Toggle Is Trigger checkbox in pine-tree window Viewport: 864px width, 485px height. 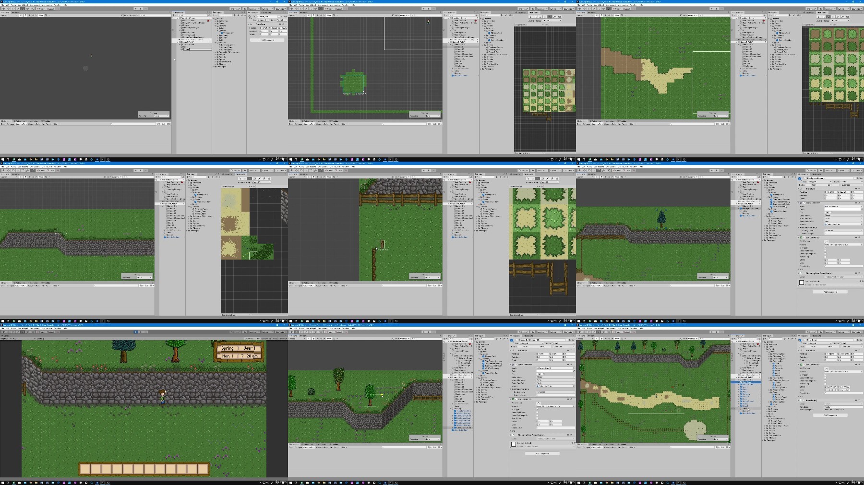click(825, 248)
